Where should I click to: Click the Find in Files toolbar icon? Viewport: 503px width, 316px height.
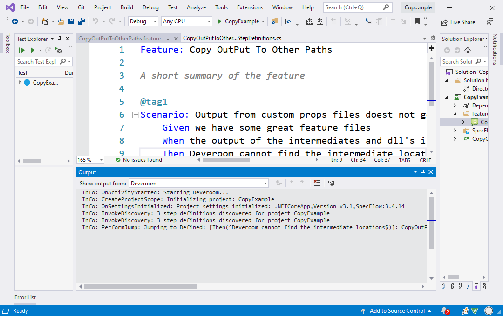[275, 21]
